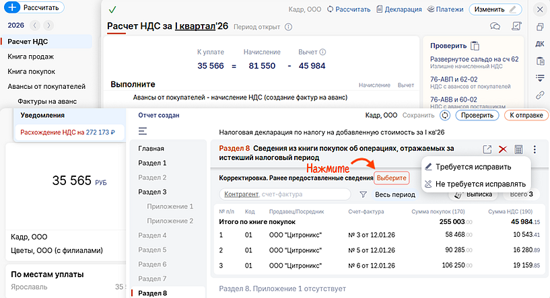
Task: Open Раздел 8 in a new window
Action: tap(487, 149)
